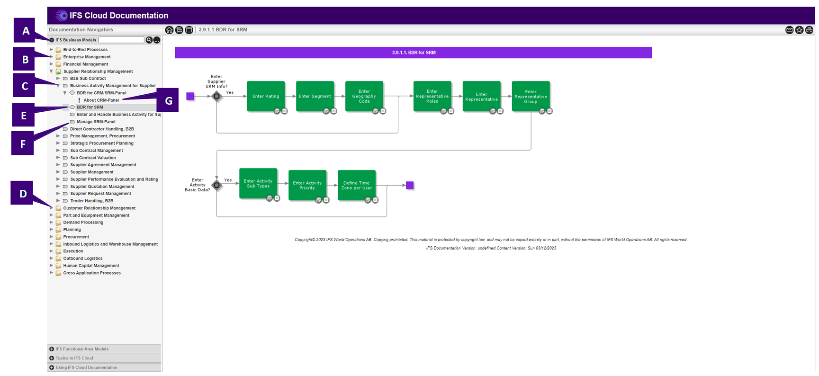Image resolution: width=819 pixels, height=376 pixels.
Task: Click the tree-structure icon beside Home
Action: point(179,30)
